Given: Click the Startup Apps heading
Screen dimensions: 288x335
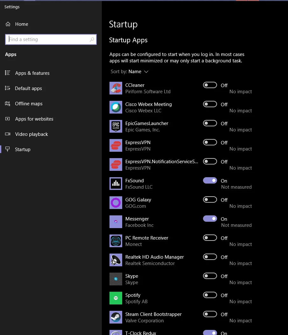Looking at the screenshot, I should click(128, 40).
